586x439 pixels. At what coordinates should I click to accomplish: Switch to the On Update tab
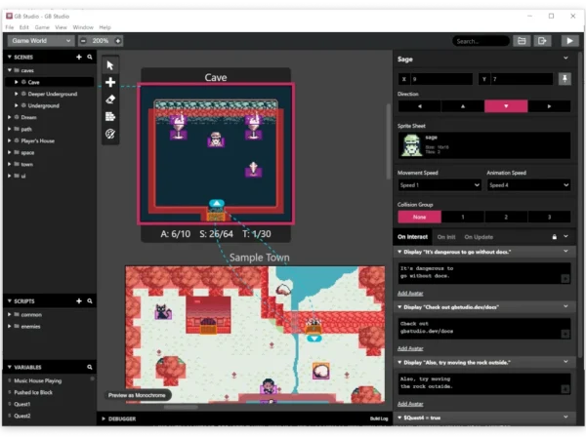point(479,237)
